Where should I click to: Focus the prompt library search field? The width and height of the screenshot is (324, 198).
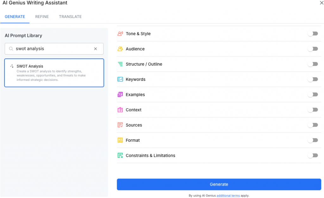tap(54, 49)
